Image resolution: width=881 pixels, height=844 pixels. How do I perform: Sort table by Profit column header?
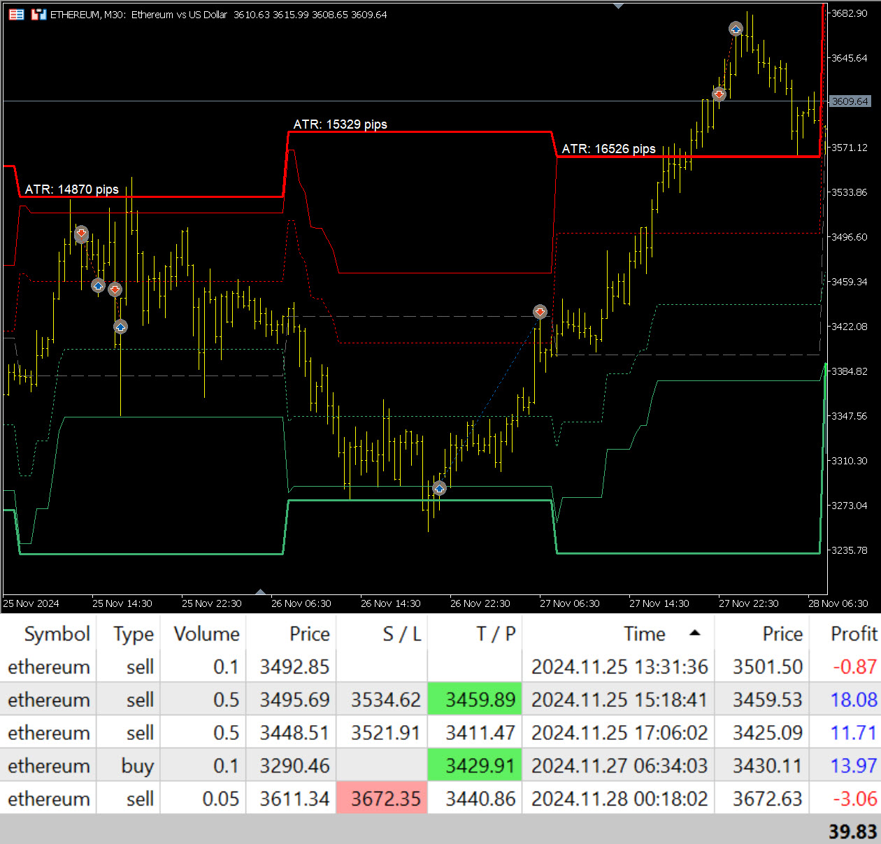coord(854,634)
